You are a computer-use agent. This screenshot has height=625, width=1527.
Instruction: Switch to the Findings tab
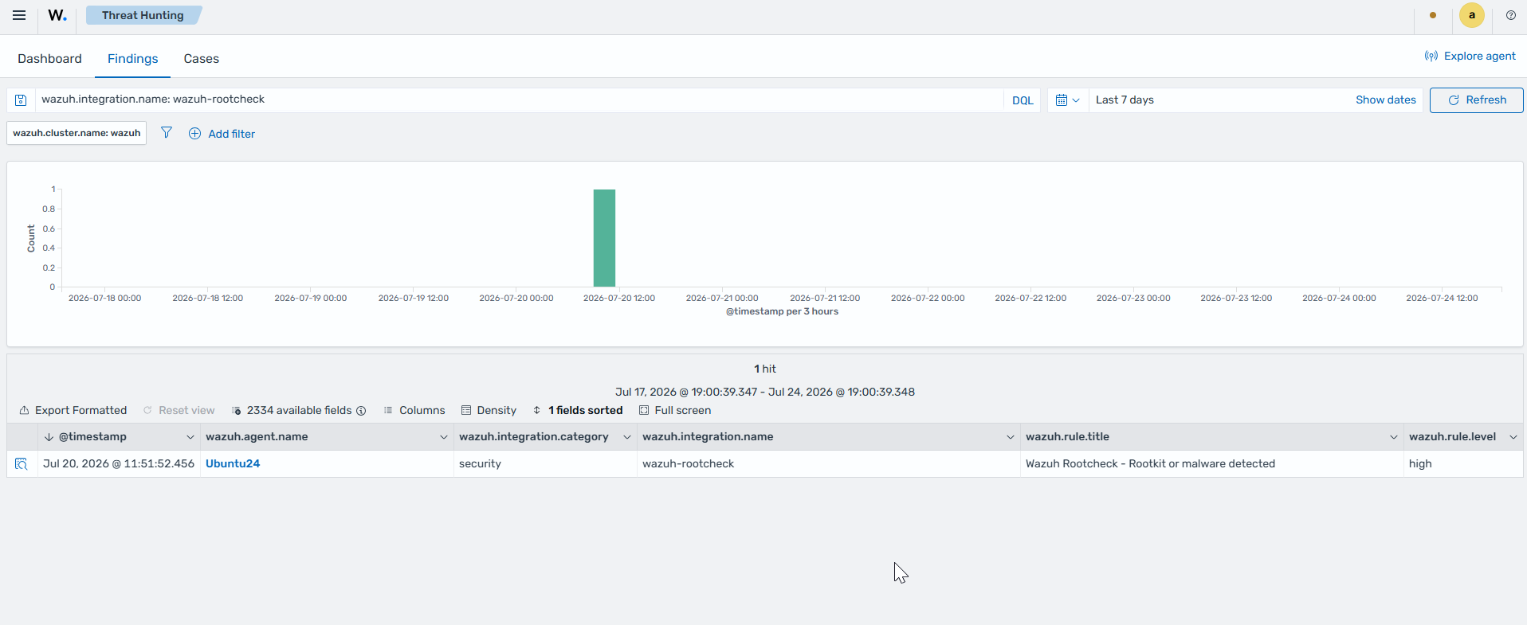coord(132,59)
